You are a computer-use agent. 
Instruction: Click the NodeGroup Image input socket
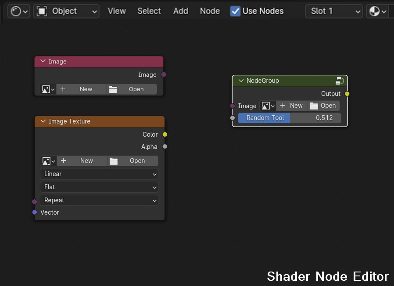233,106
